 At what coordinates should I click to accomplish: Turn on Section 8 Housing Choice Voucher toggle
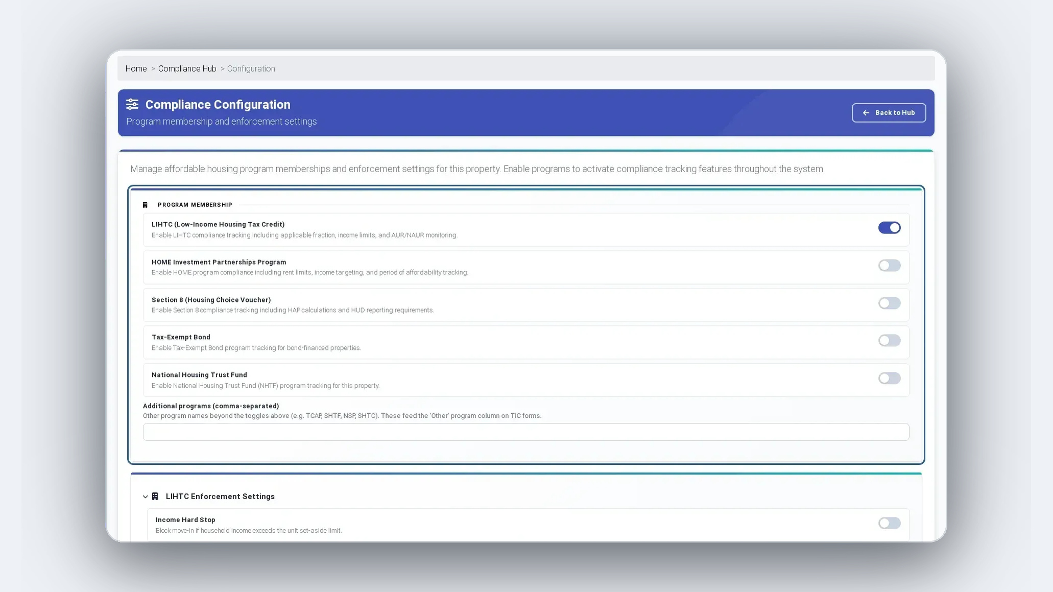pos(889,303)
